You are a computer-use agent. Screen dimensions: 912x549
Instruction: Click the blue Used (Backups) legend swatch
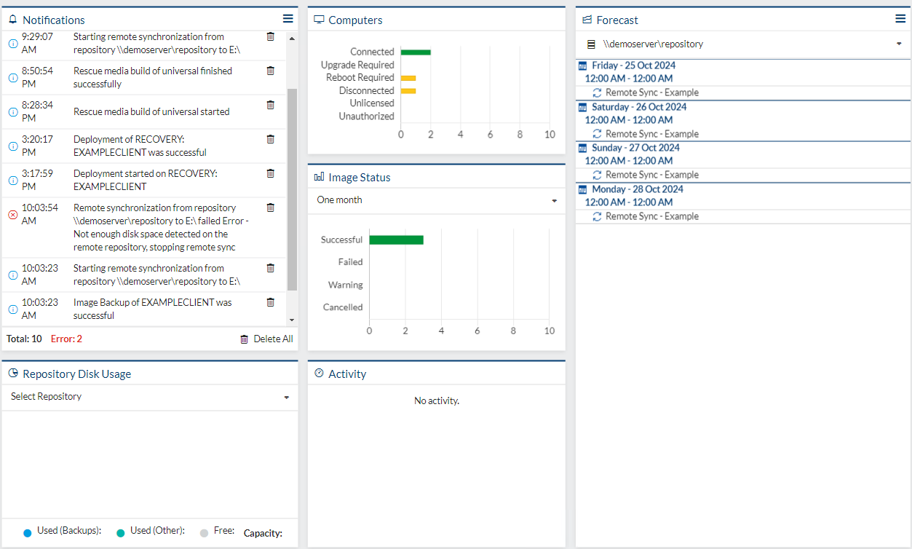[x=28, y=533]
